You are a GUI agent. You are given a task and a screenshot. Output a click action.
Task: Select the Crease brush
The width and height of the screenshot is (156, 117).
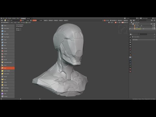(7, 48)
